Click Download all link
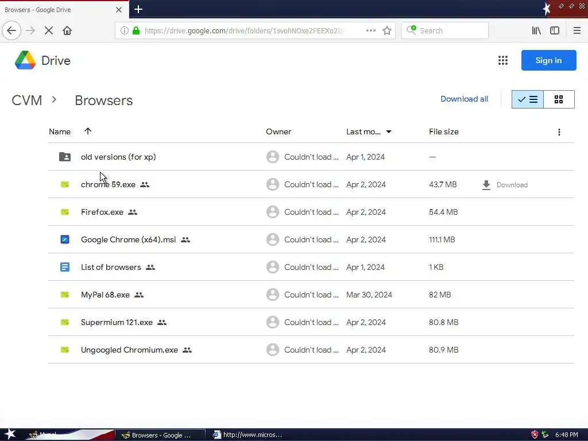588x441 pixels. tap(464, 99)
